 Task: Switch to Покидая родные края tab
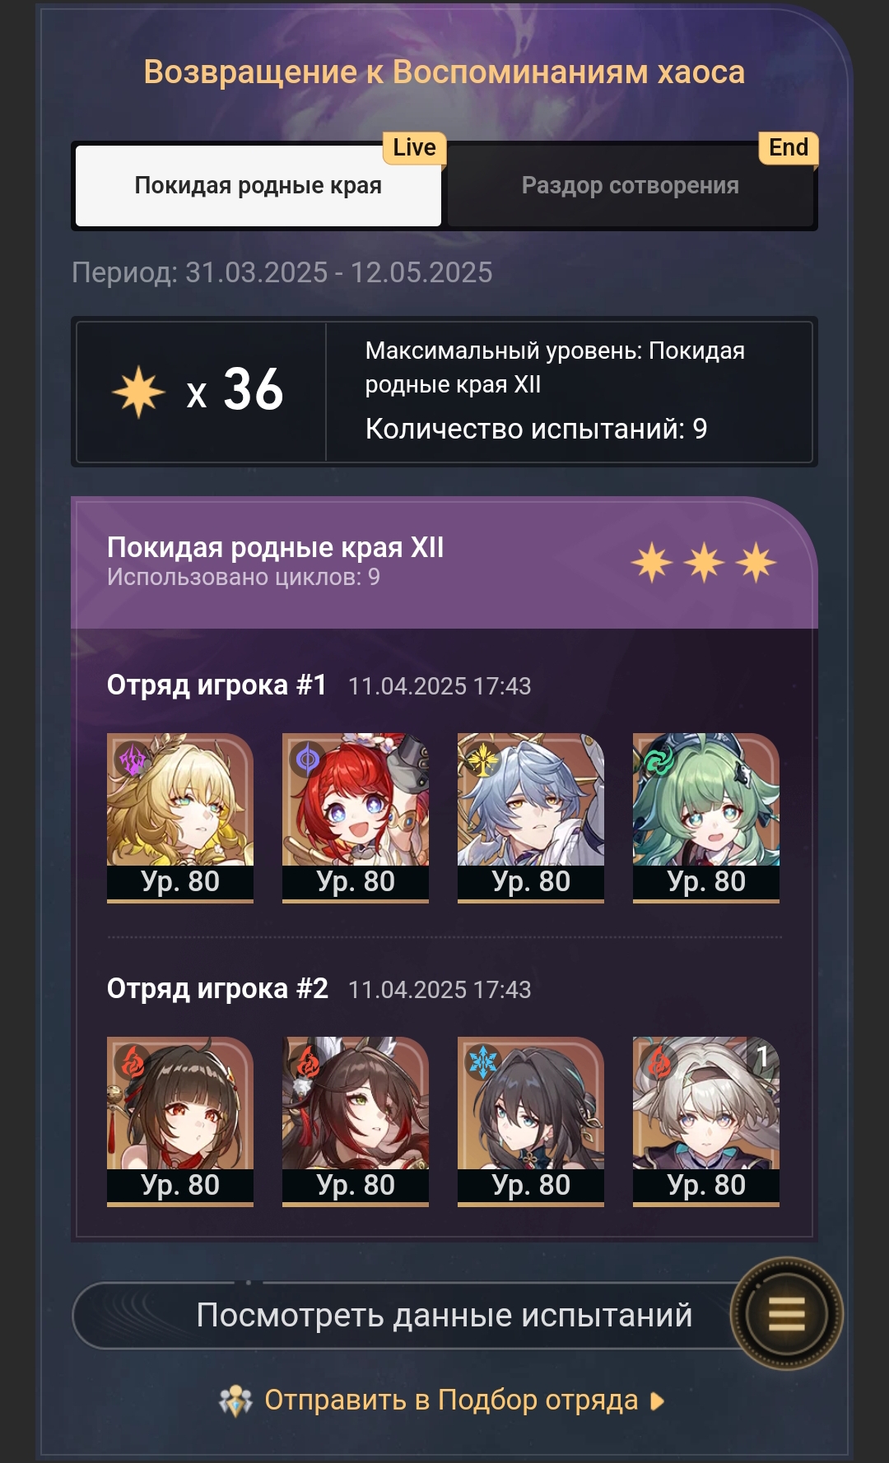coord(258,186)
